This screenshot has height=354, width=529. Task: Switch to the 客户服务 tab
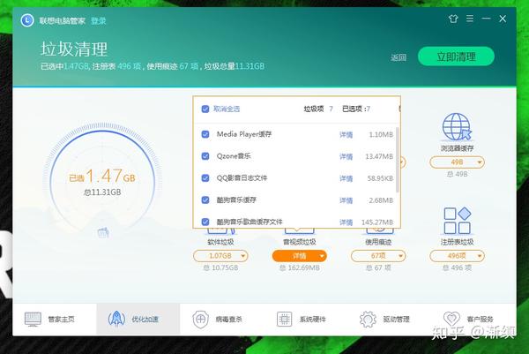[x=473, y=319]
